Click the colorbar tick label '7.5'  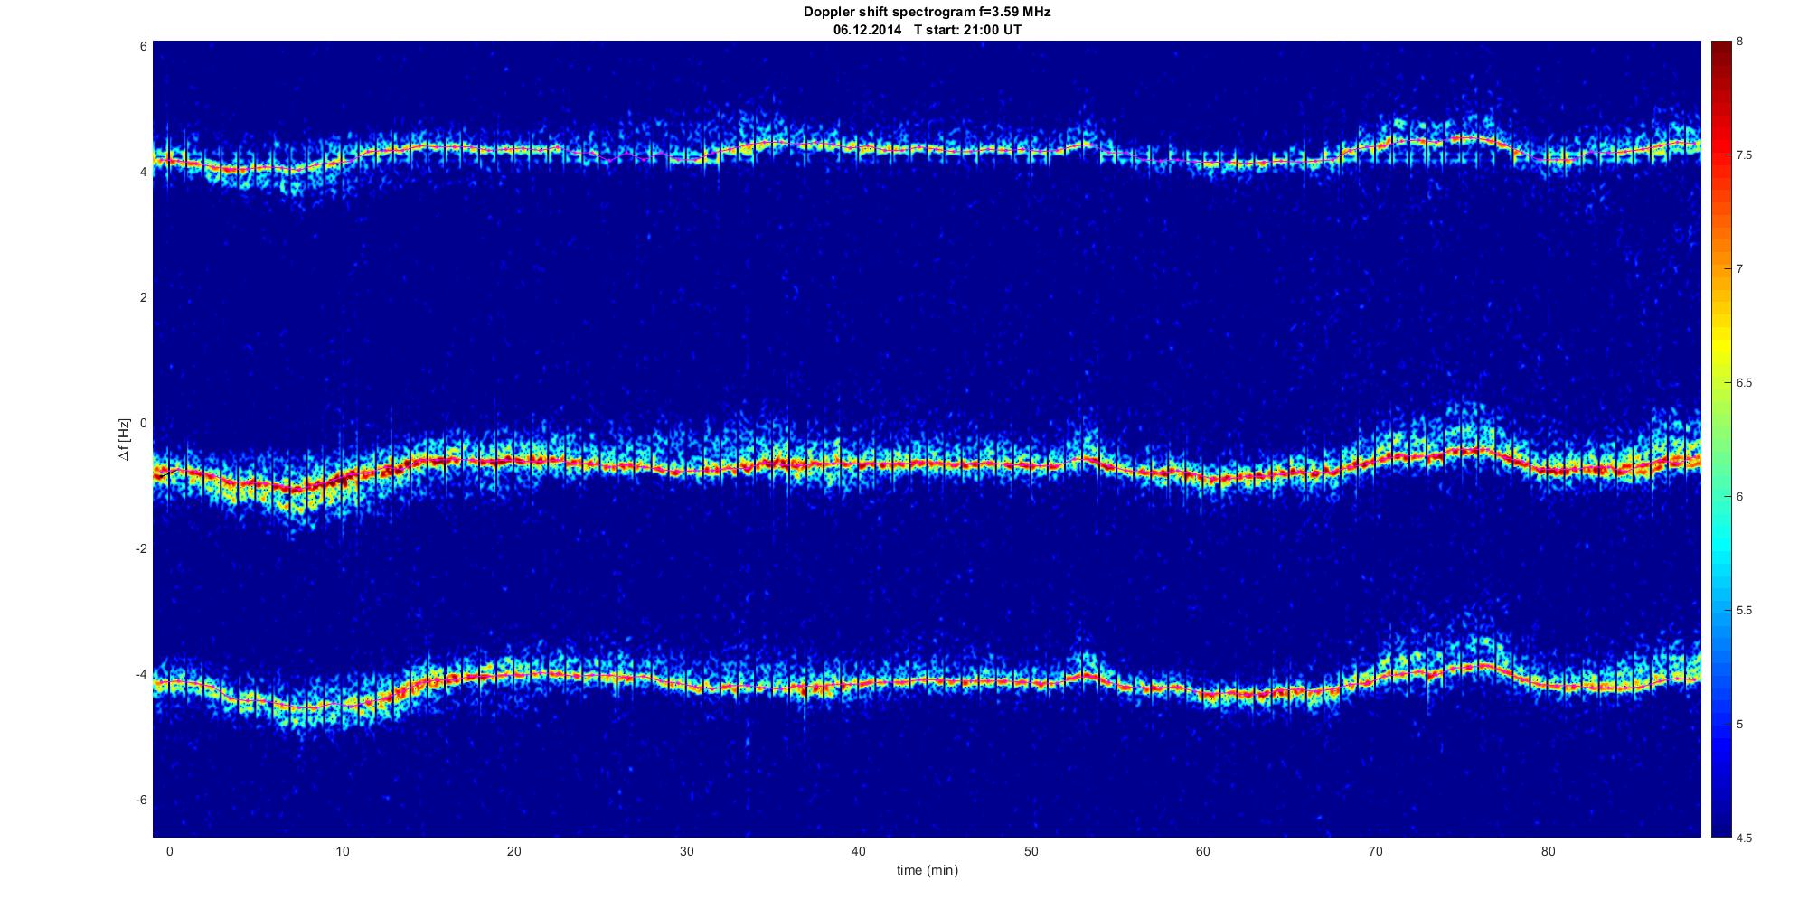1744,155
